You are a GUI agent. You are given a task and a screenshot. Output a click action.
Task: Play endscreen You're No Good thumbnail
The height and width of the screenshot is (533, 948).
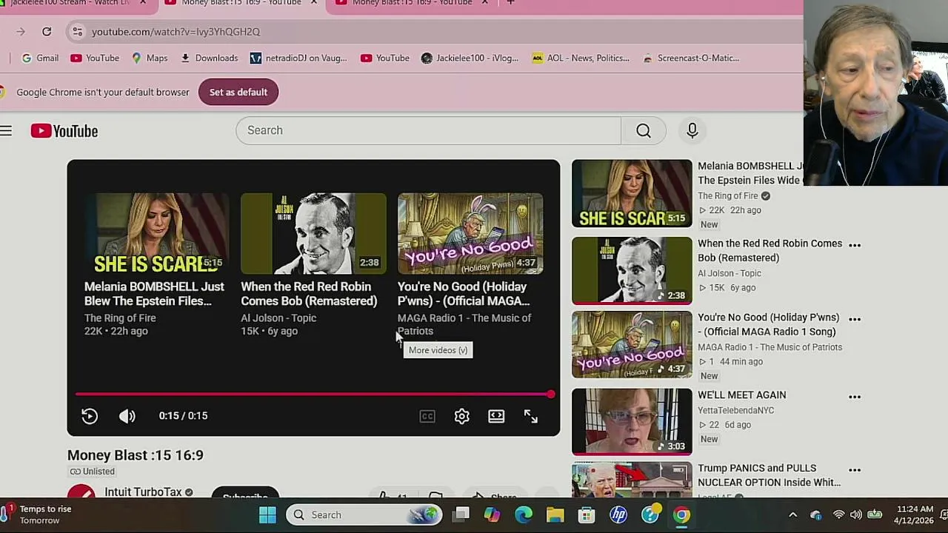click(470, 234)
